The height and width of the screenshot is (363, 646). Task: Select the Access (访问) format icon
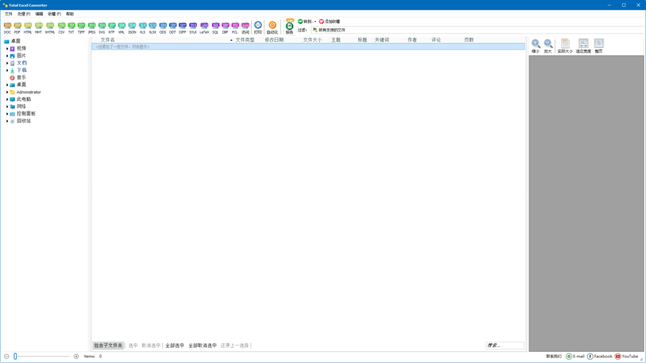(x=245, y=28)
